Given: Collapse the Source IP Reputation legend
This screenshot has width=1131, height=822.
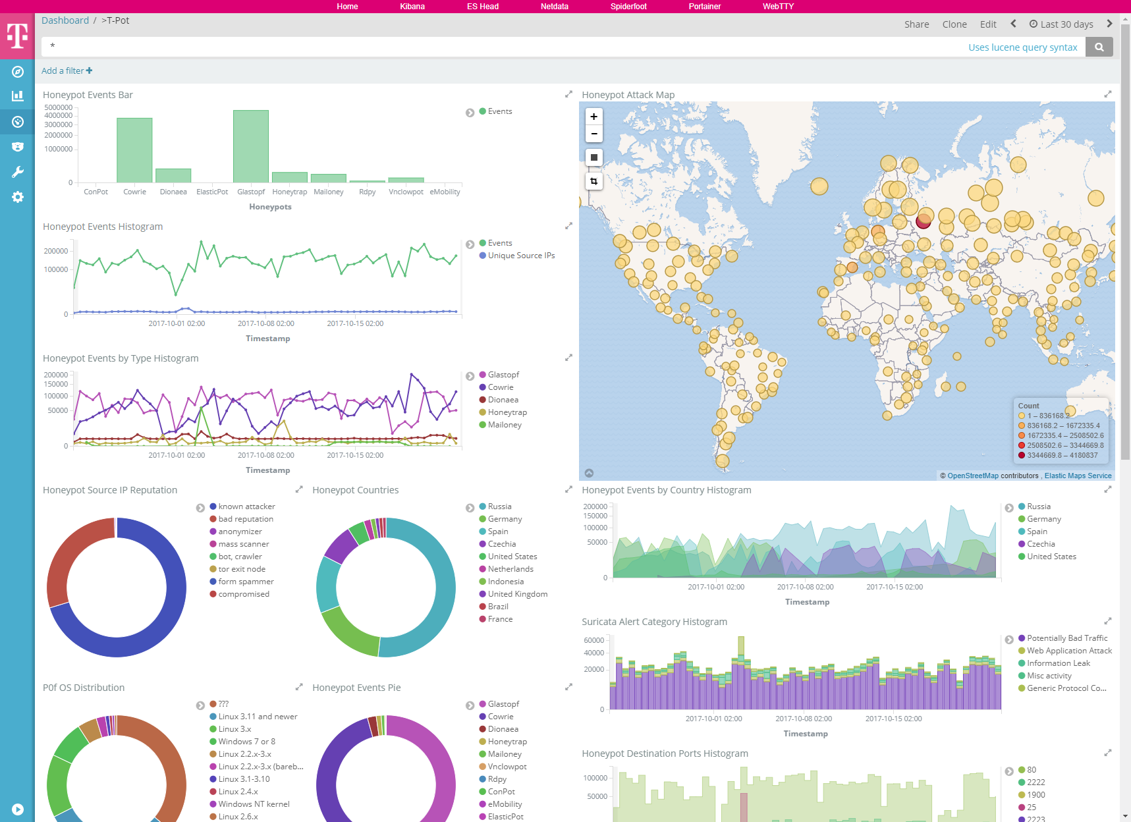Looking at the screenshot, I should [200, 508].
